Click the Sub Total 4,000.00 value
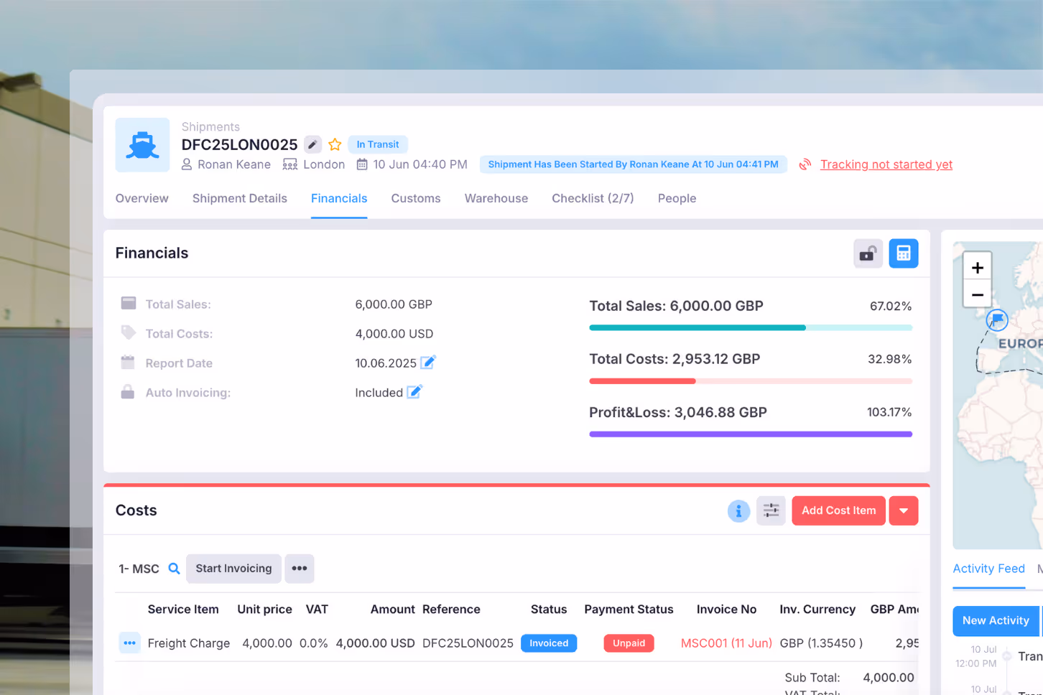Screen dimensions: 1043x695 coord(889,678)
